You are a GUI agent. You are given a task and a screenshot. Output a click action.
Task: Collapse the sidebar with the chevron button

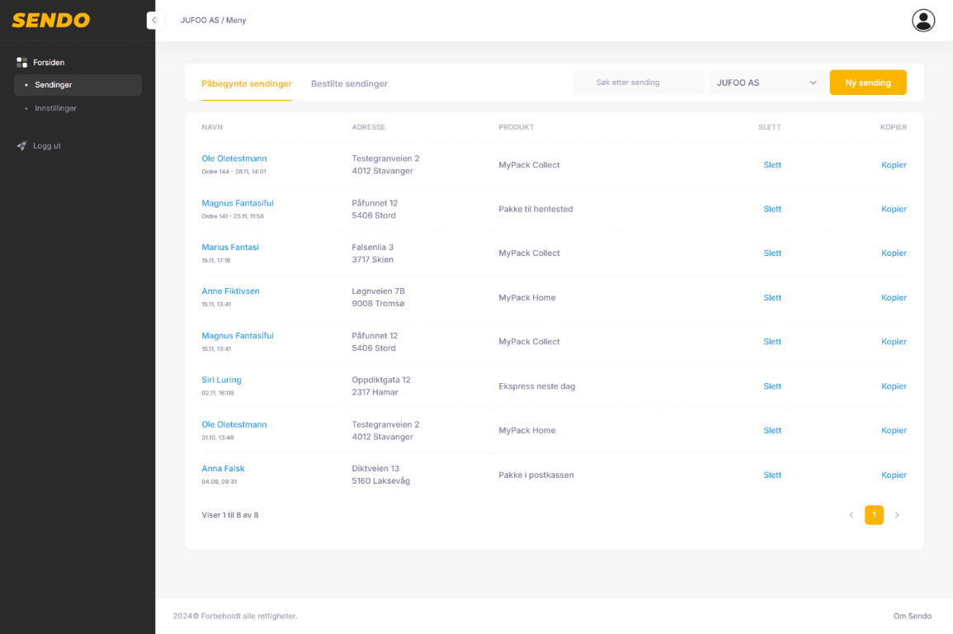[153, 21]
